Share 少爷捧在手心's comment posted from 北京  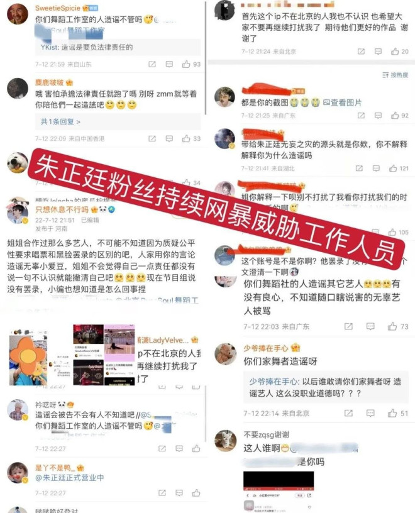(x=348, y=413)
